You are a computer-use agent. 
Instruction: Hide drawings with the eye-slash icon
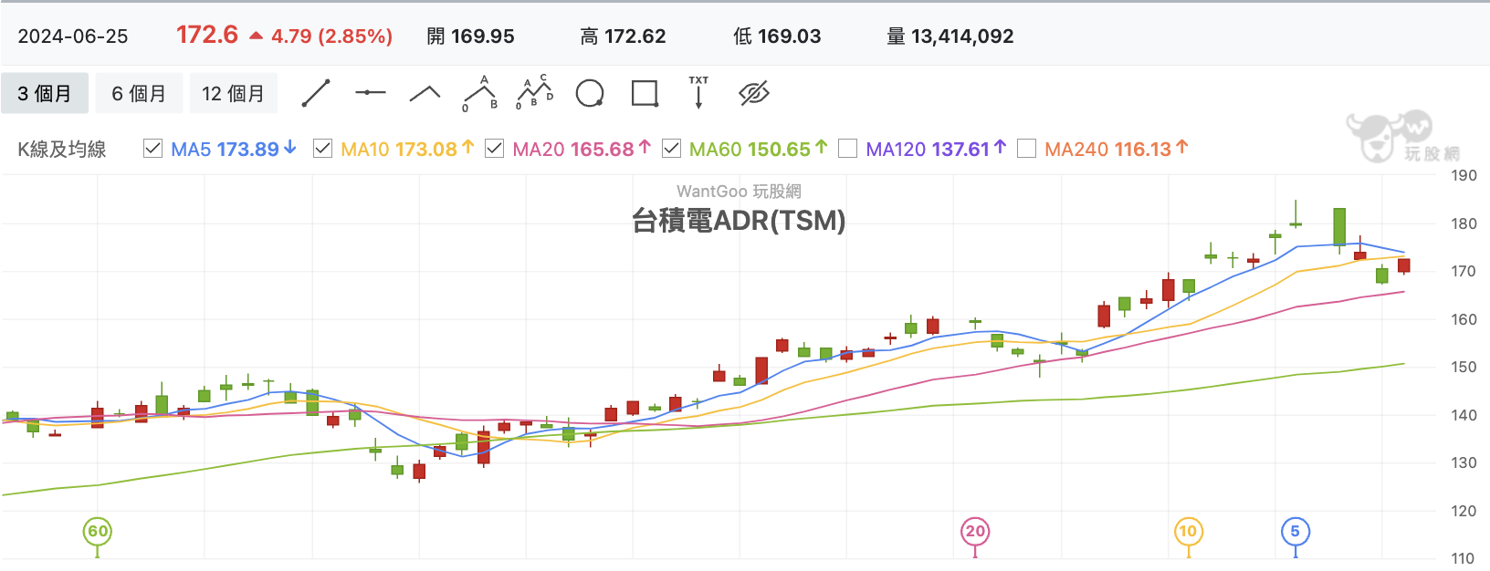click(x=754, y=93)
